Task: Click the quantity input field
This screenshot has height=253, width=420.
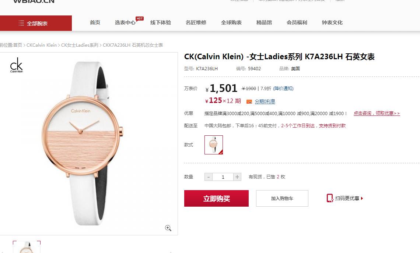Action: point(223,177)
